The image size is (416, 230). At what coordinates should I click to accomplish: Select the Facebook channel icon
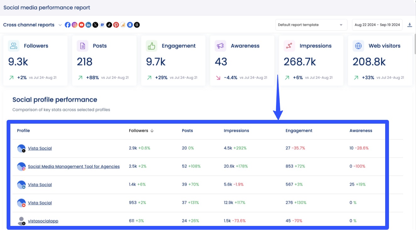[68, 25]
